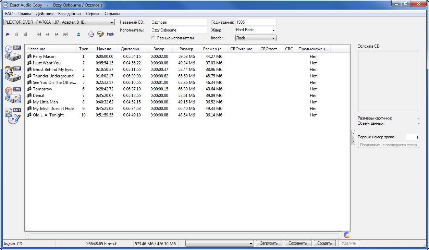Click the note icon beside Thunder Underground
This screenshot has height=250, width=429.
click(x=29, y=76)
